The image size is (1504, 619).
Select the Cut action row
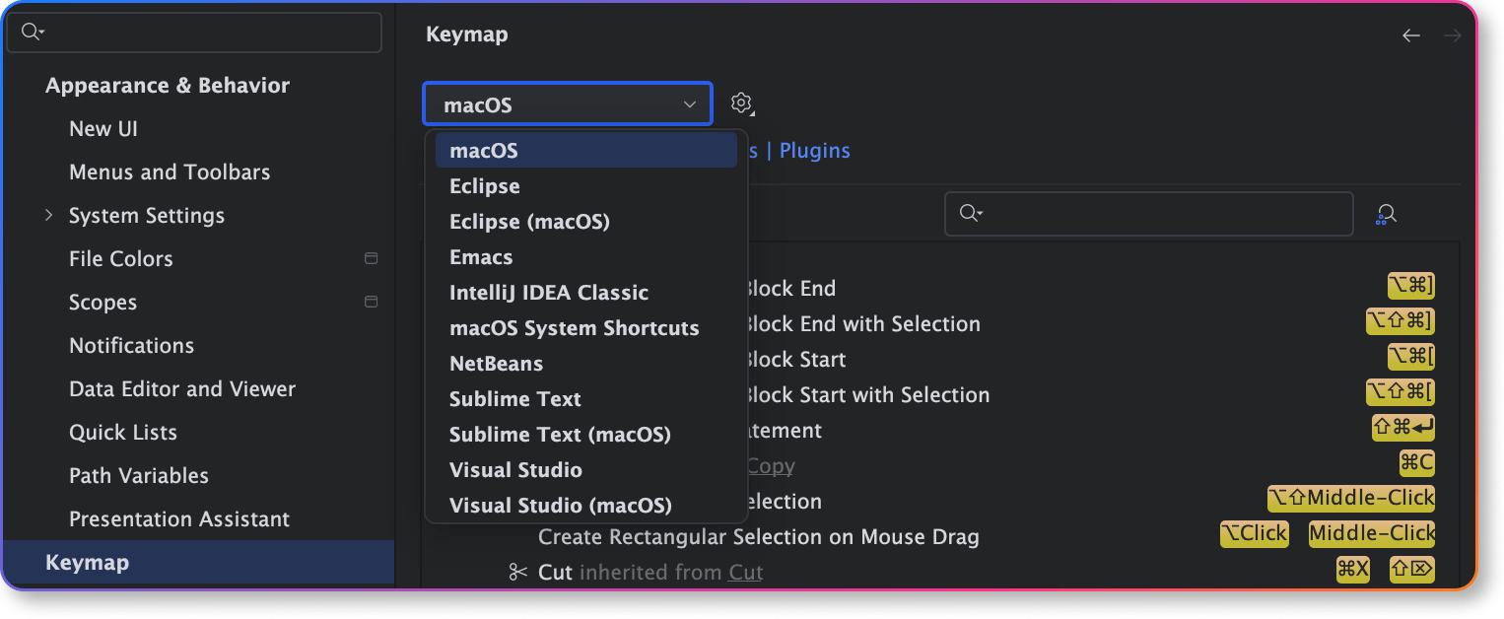tap(942, 573)
